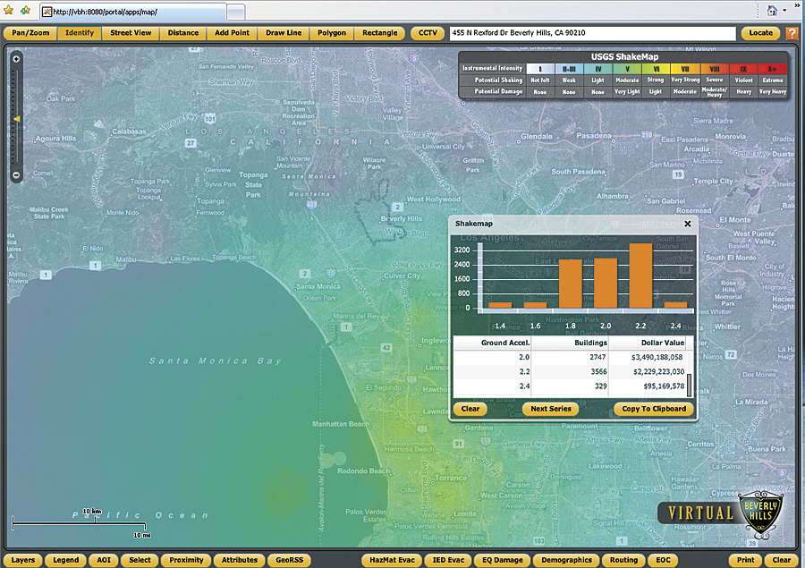Click the EOC button

(x=663, y=560)
